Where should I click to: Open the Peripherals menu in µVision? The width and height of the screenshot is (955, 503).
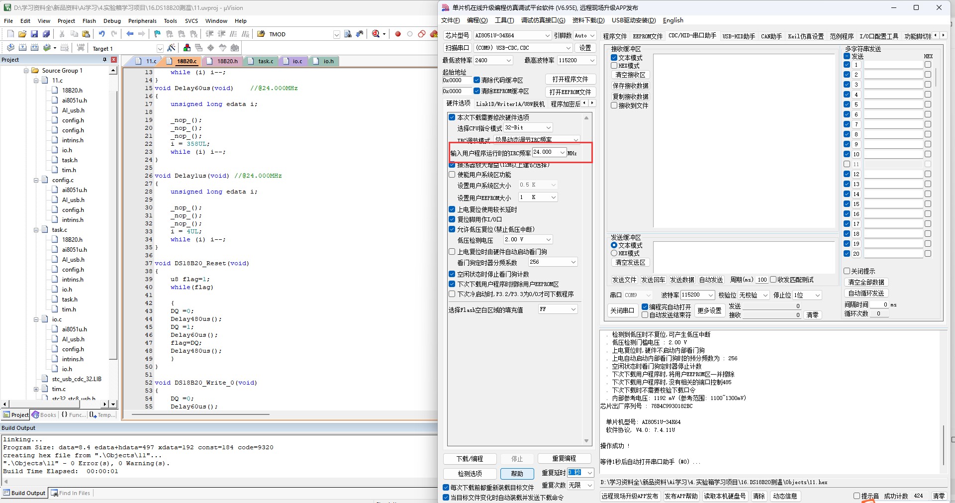pos(142,21)
